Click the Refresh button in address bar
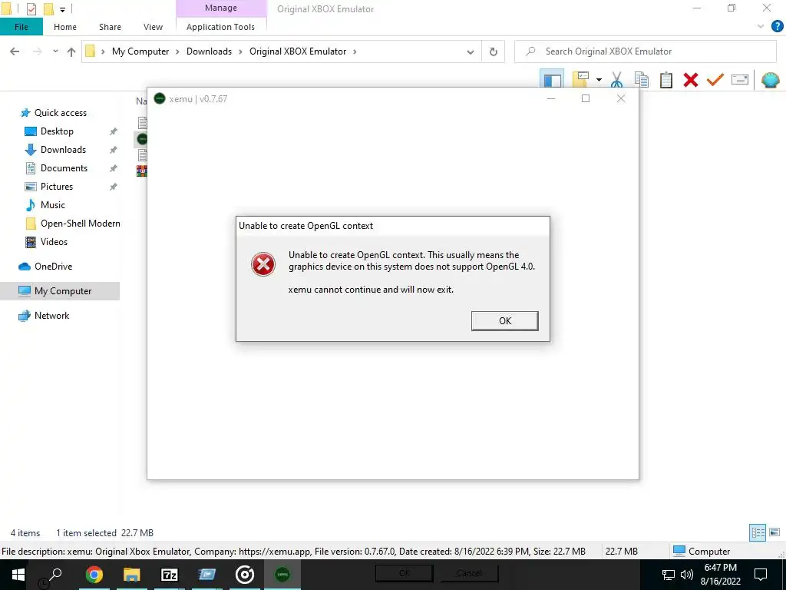This screenshot has width=786, height=590. click(494, 51)
